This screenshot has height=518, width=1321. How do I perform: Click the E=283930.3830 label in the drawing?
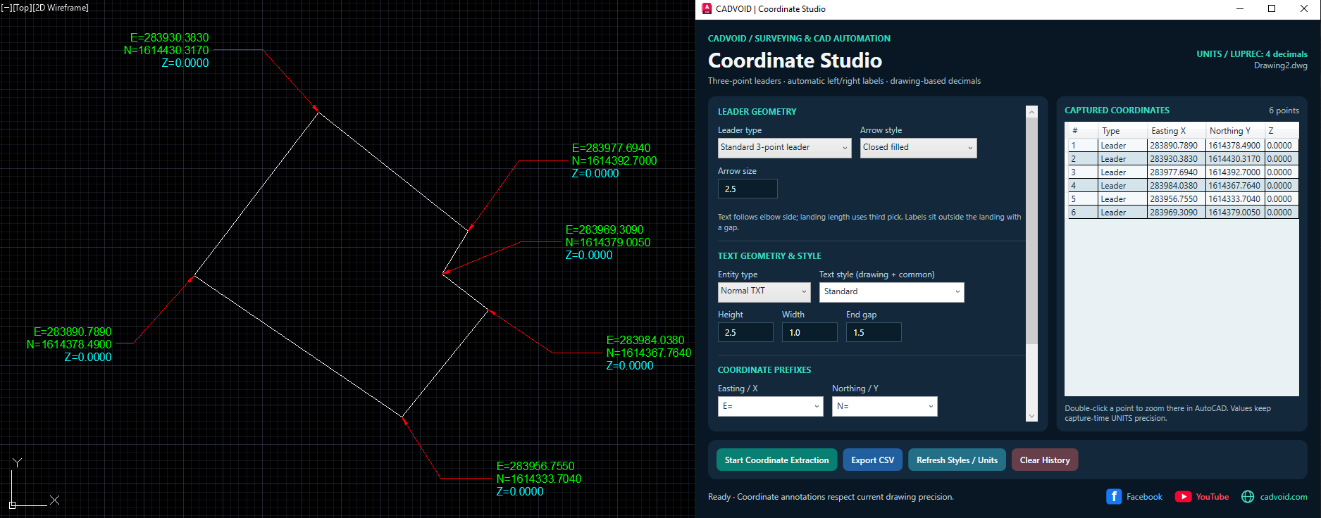[x=169, y=38]
